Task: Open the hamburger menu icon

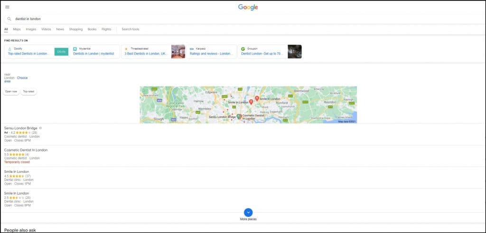Action: 7,7
